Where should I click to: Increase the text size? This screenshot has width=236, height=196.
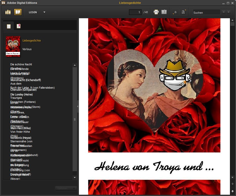[183, 12]
